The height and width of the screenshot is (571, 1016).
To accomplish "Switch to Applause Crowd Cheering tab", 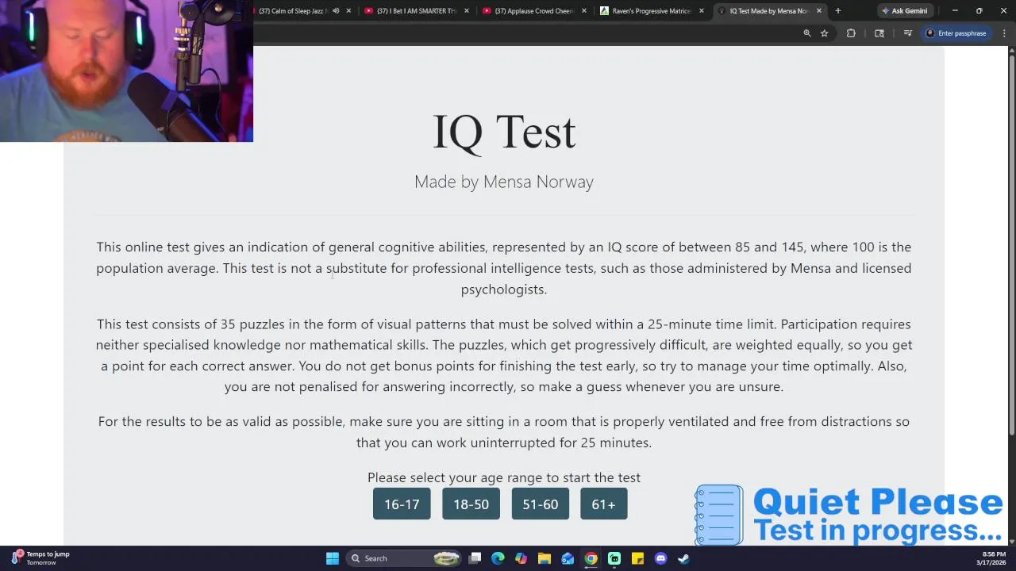I will (x=533, y=11).
